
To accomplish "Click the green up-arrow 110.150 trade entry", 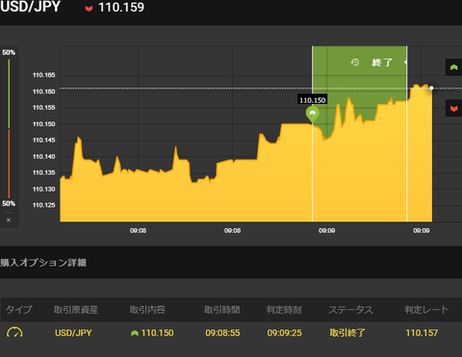I will point(152,333).
